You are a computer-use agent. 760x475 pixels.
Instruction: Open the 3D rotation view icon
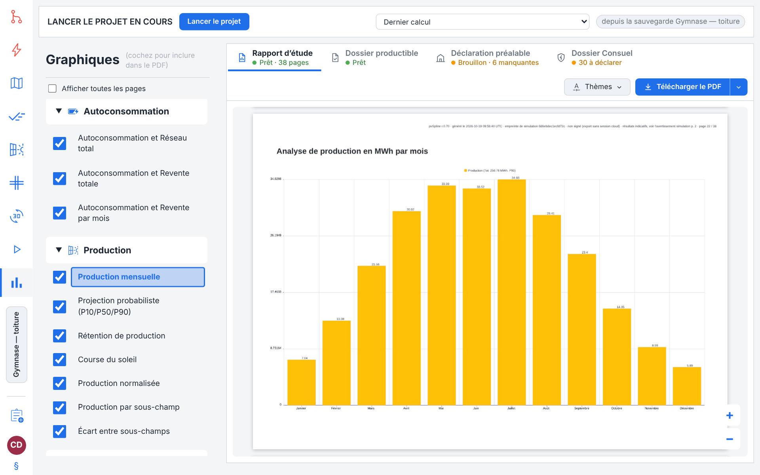coord(16,216)
